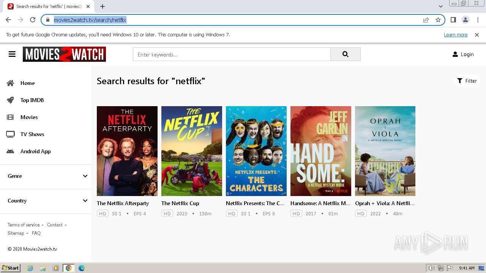View site info lock icon
This screenshot has width=486, height=273.
pyautogui.click(x=48, y=20)
